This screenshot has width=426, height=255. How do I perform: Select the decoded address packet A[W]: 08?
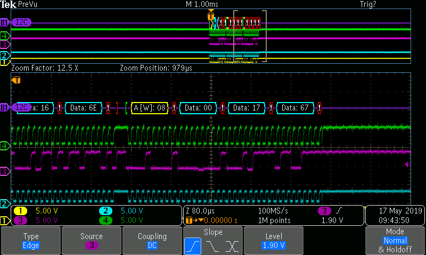(x=150, y=108)
